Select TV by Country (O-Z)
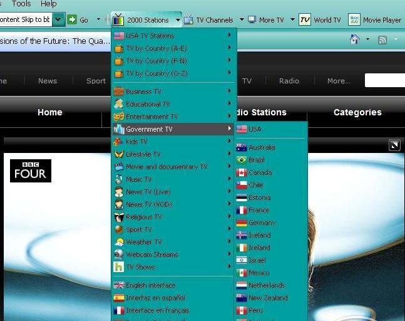The width and height of the screenshot is (405, 321). 173,73
